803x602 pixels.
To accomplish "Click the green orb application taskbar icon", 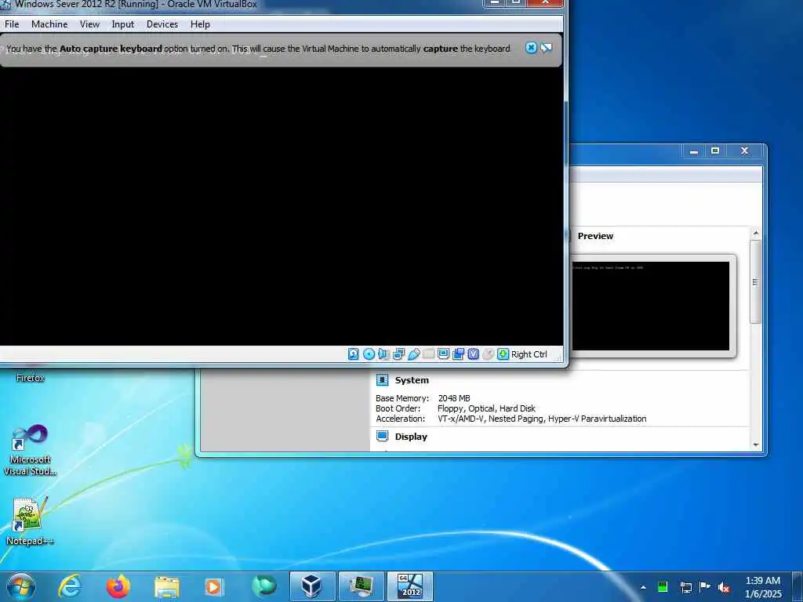I will (x=263, y=586).
